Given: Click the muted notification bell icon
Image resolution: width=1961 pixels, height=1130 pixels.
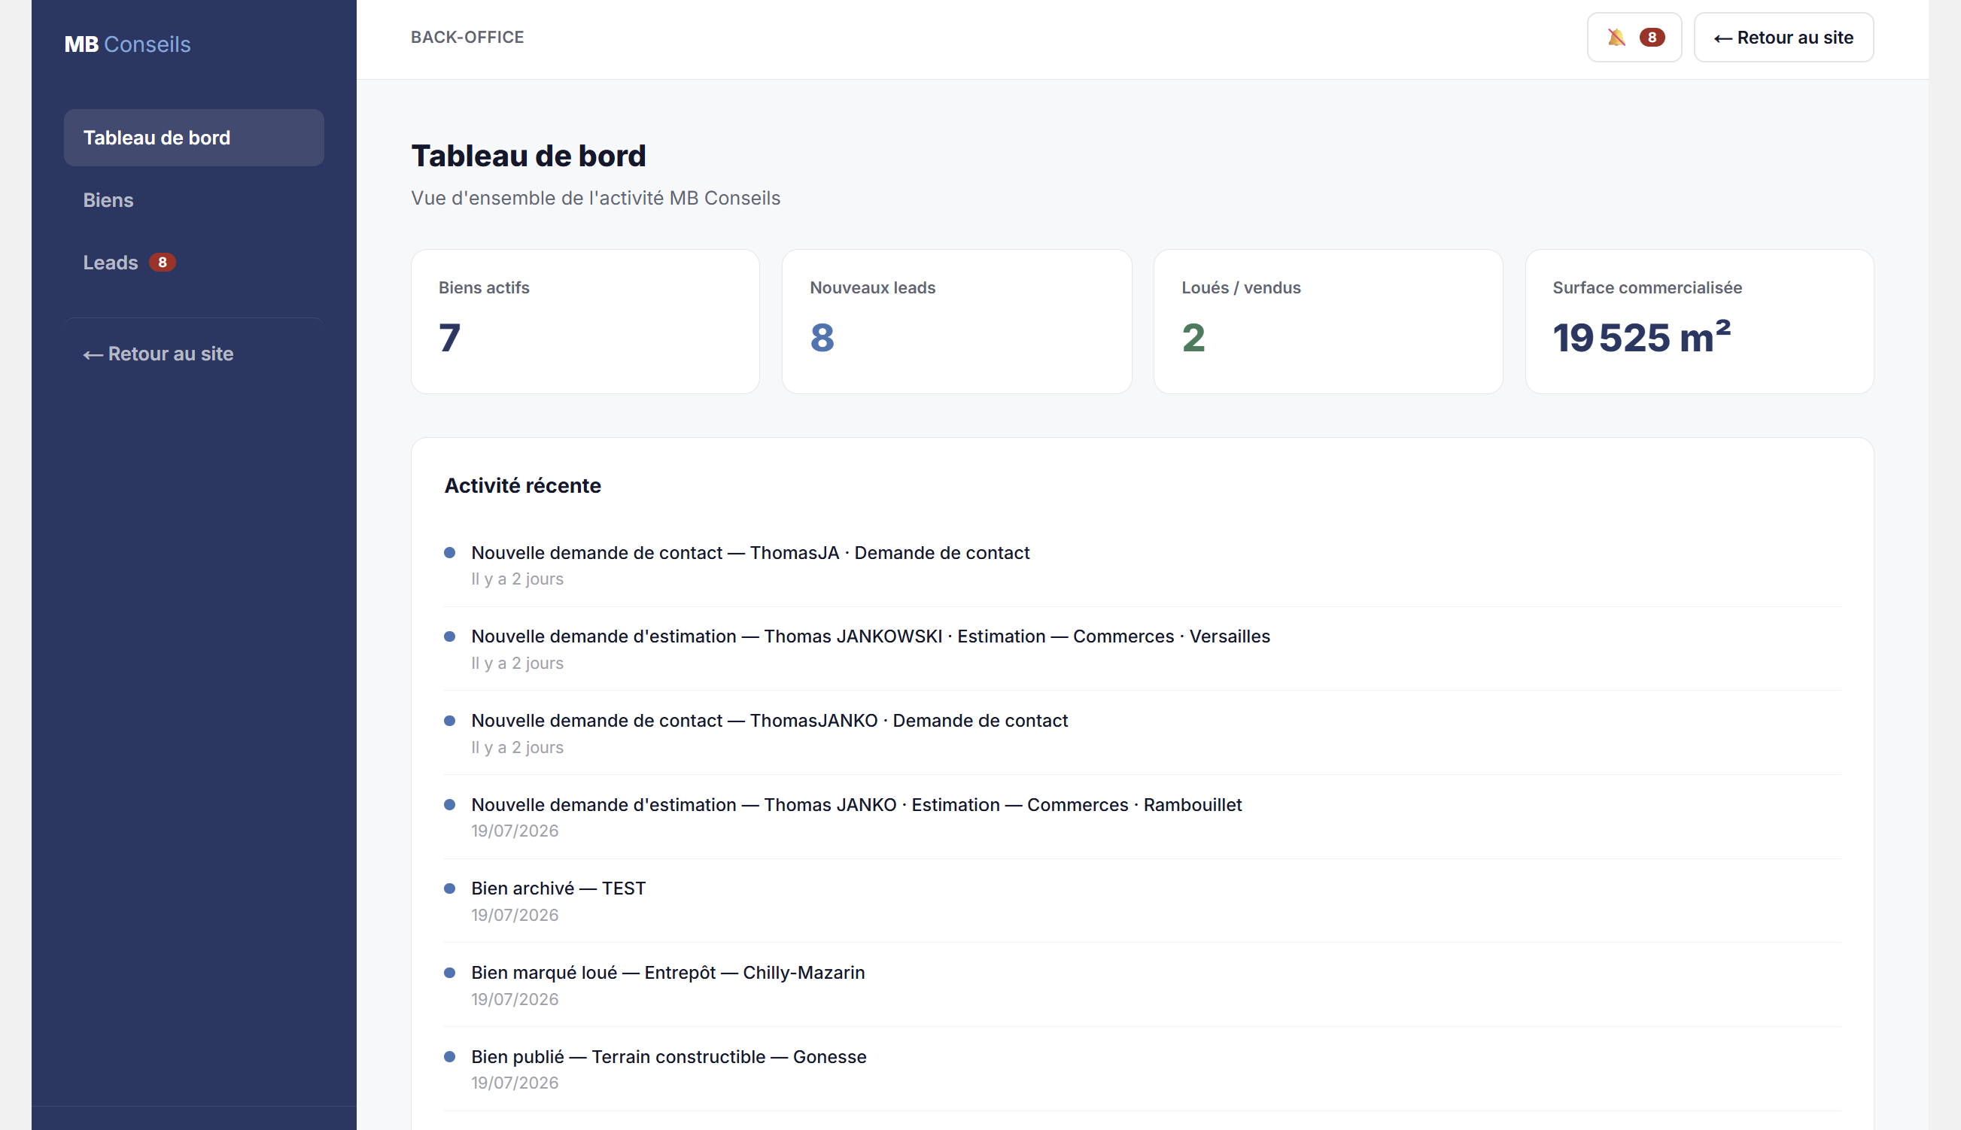Looking at the screenshot, I should point(1616,38).
